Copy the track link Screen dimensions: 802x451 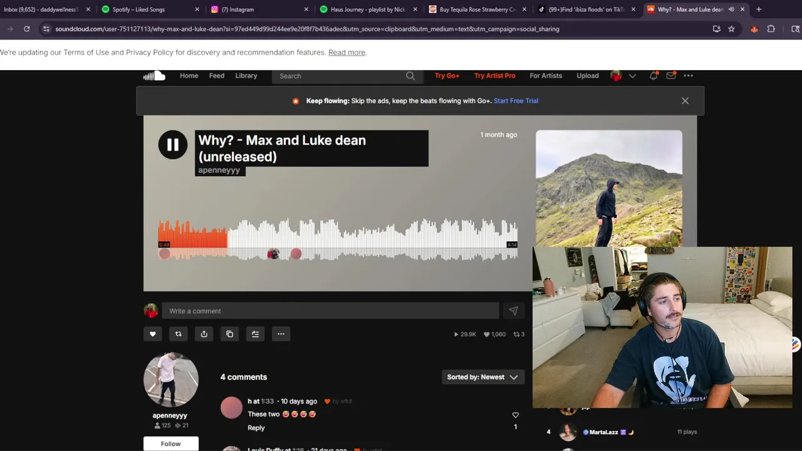point(229,334)
